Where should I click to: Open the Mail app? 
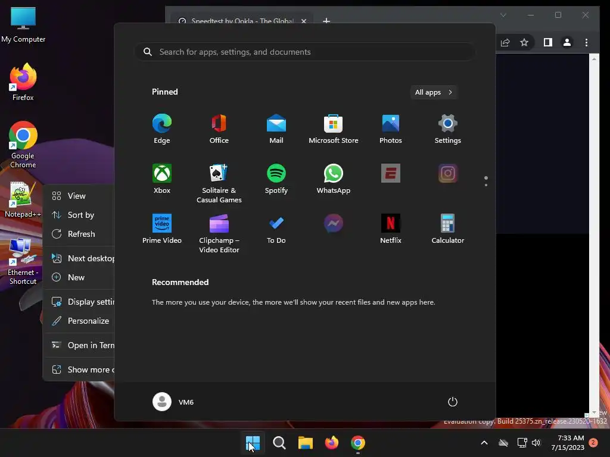click(276, 129)
